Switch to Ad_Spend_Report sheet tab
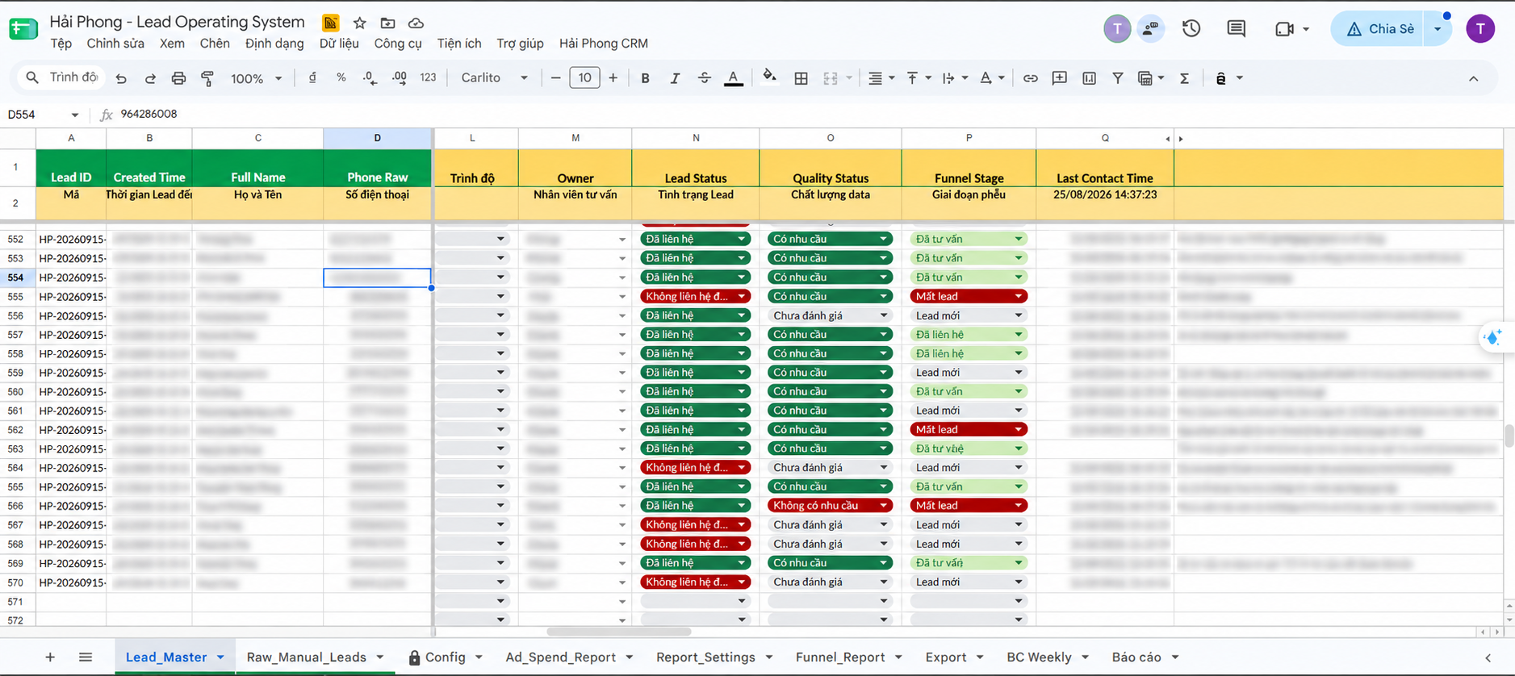 point(560,657)
